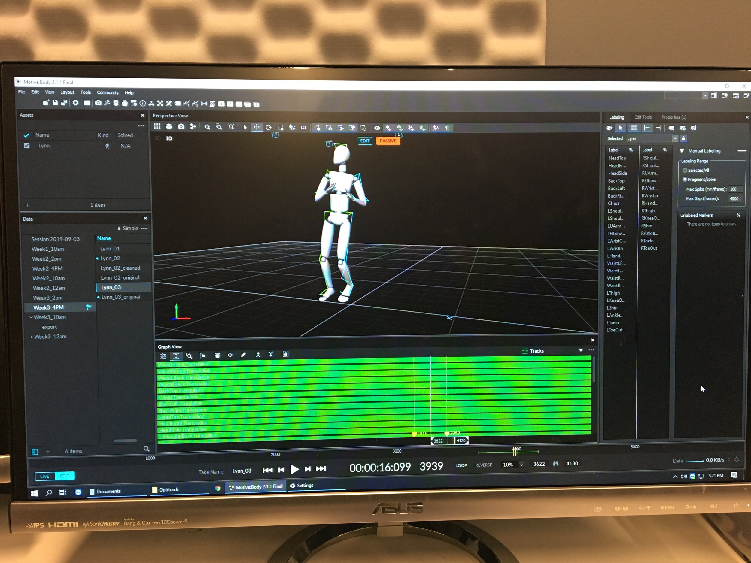This screenshot has width=751, height=563.
Task: Select the rotate tool
Action: coord(269,127)
